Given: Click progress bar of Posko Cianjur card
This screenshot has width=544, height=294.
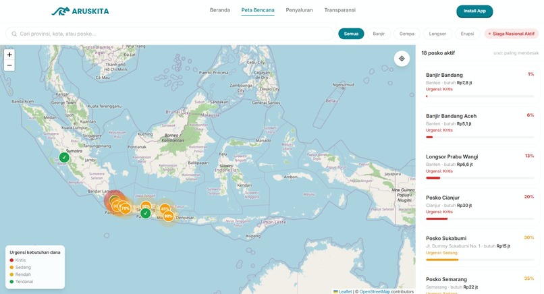Looking at the screenshot, I should 480,218.
